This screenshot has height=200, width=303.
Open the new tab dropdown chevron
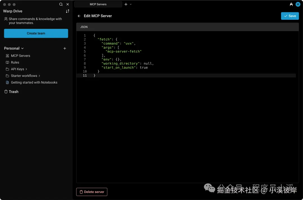click(131, 4)
